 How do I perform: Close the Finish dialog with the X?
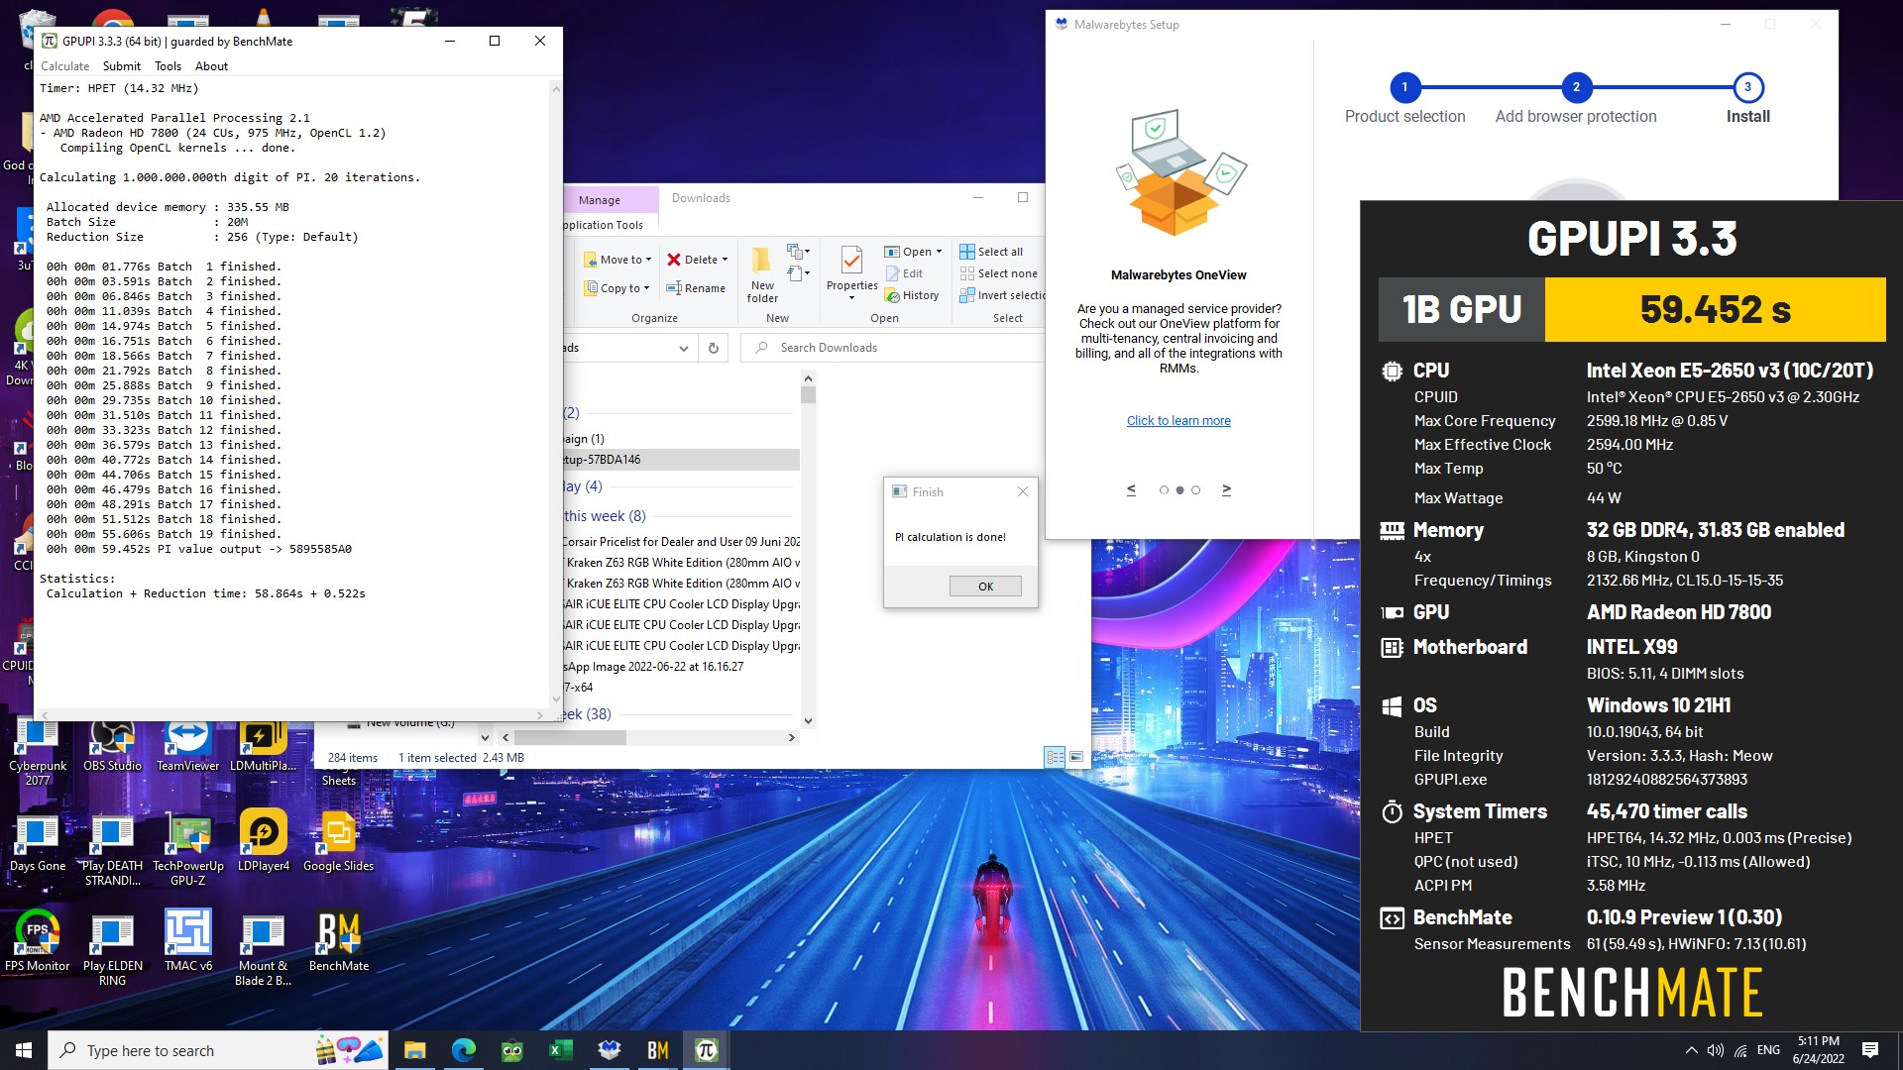tap(1023, 491)
